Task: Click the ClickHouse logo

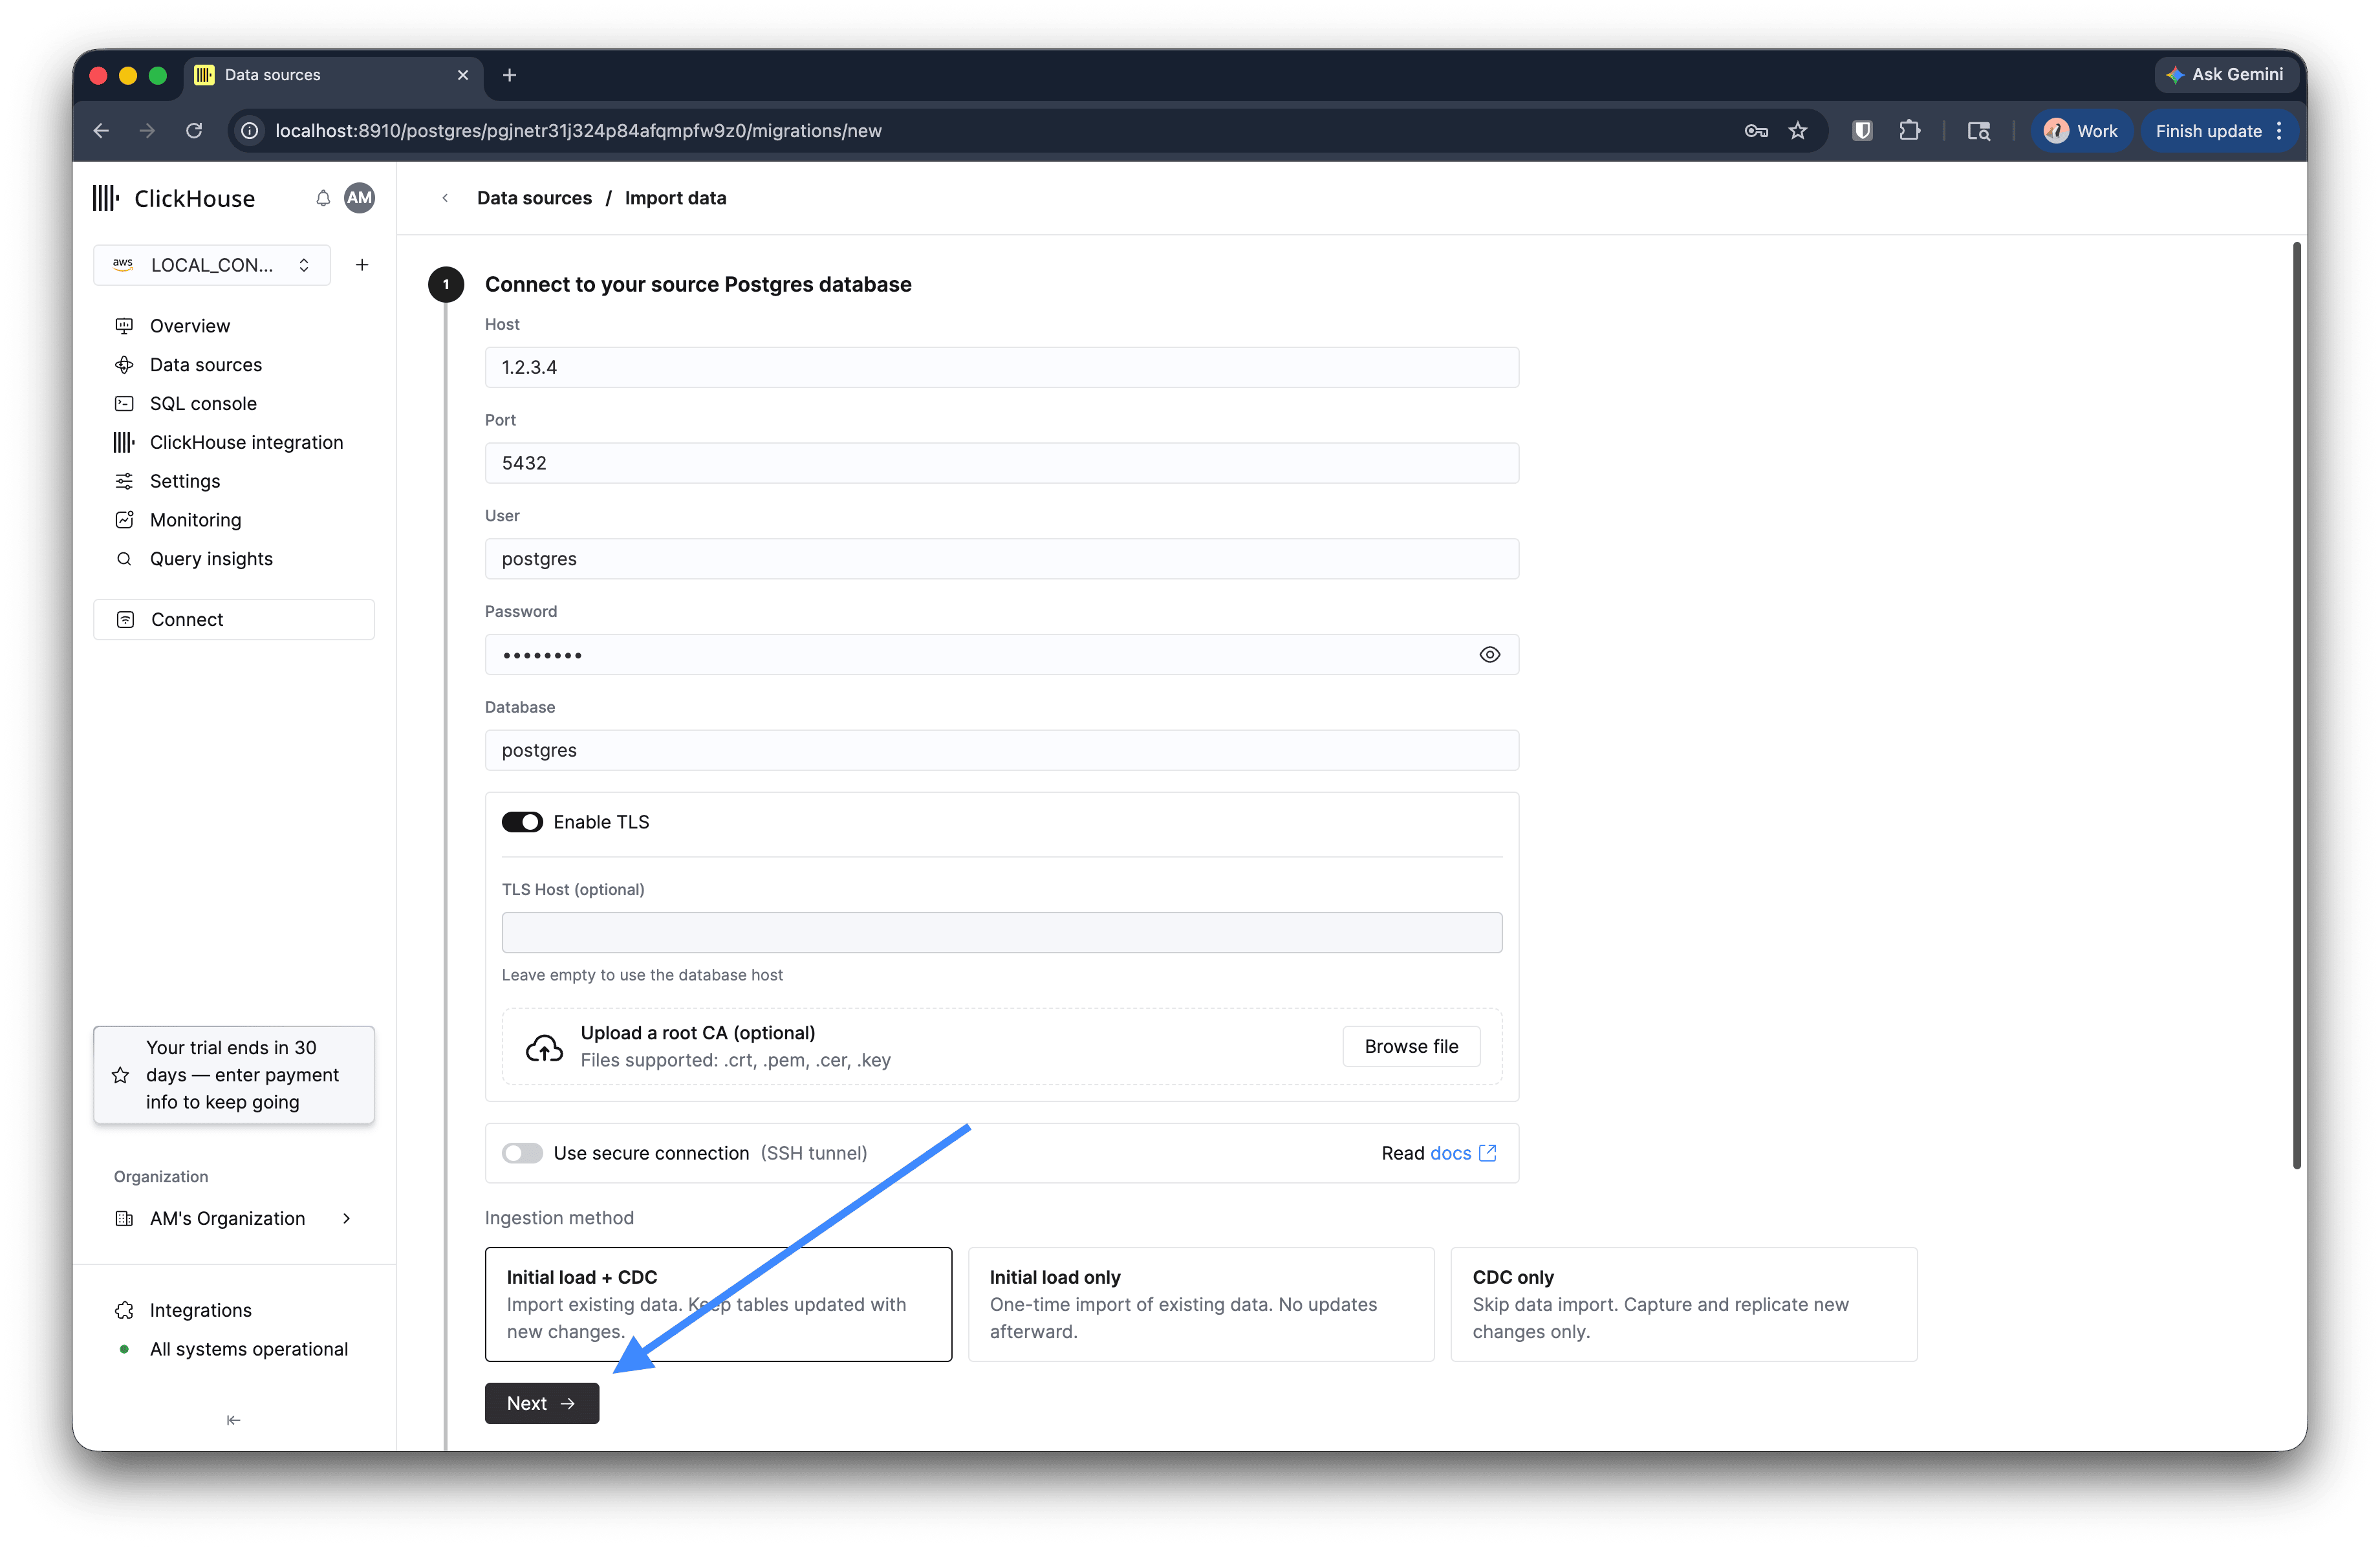Action: coord(174,198)
